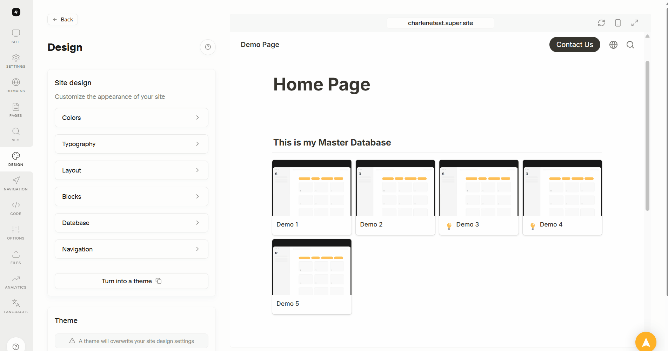Open Analytics in sidebar
668x351 pixels.
point(16,282)
